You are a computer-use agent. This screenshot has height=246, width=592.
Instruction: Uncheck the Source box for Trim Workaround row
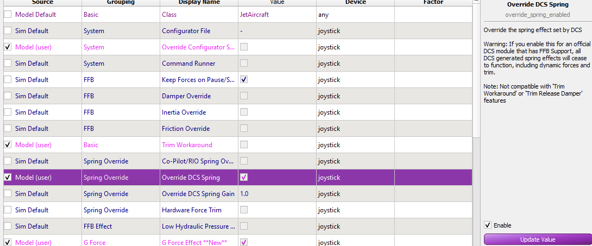click(x=8, y=144)
